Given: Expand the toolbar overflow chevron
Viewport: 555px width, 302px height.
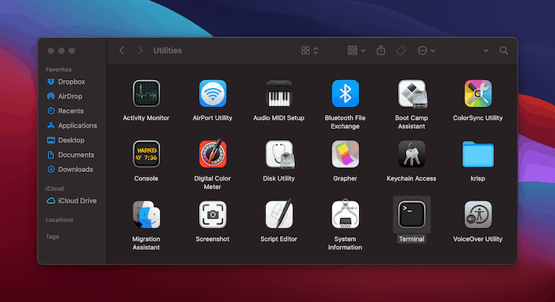Looking at the screenshot, I should [486, 51].
